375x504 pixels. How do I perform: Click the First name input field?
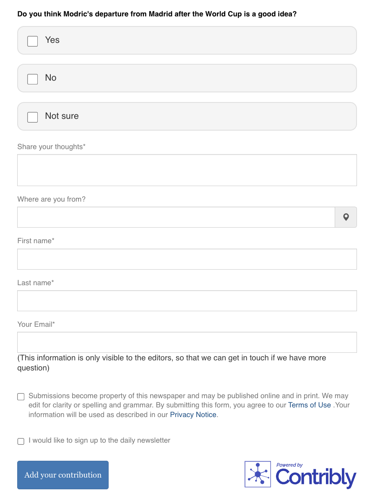coord(187,259)
